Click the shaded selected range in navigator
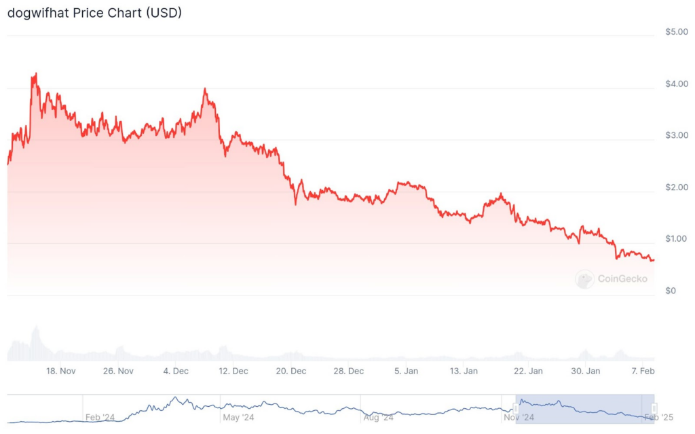This screenshot has height=434, width=695. pos(585,409)
